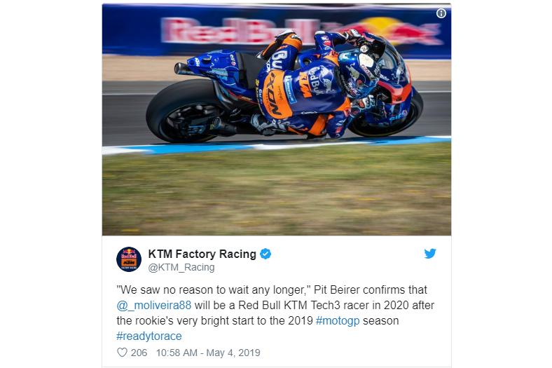Image resolution: width=552 pixels, height=368 pixels.
Task: Open the @_moliveira88 mention
Action: click(x=154, y=306)
